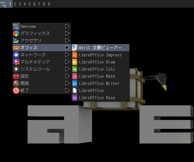Open the ネットワーク category
This screenshot has width=194, height=162.
[x=42, y=55]
